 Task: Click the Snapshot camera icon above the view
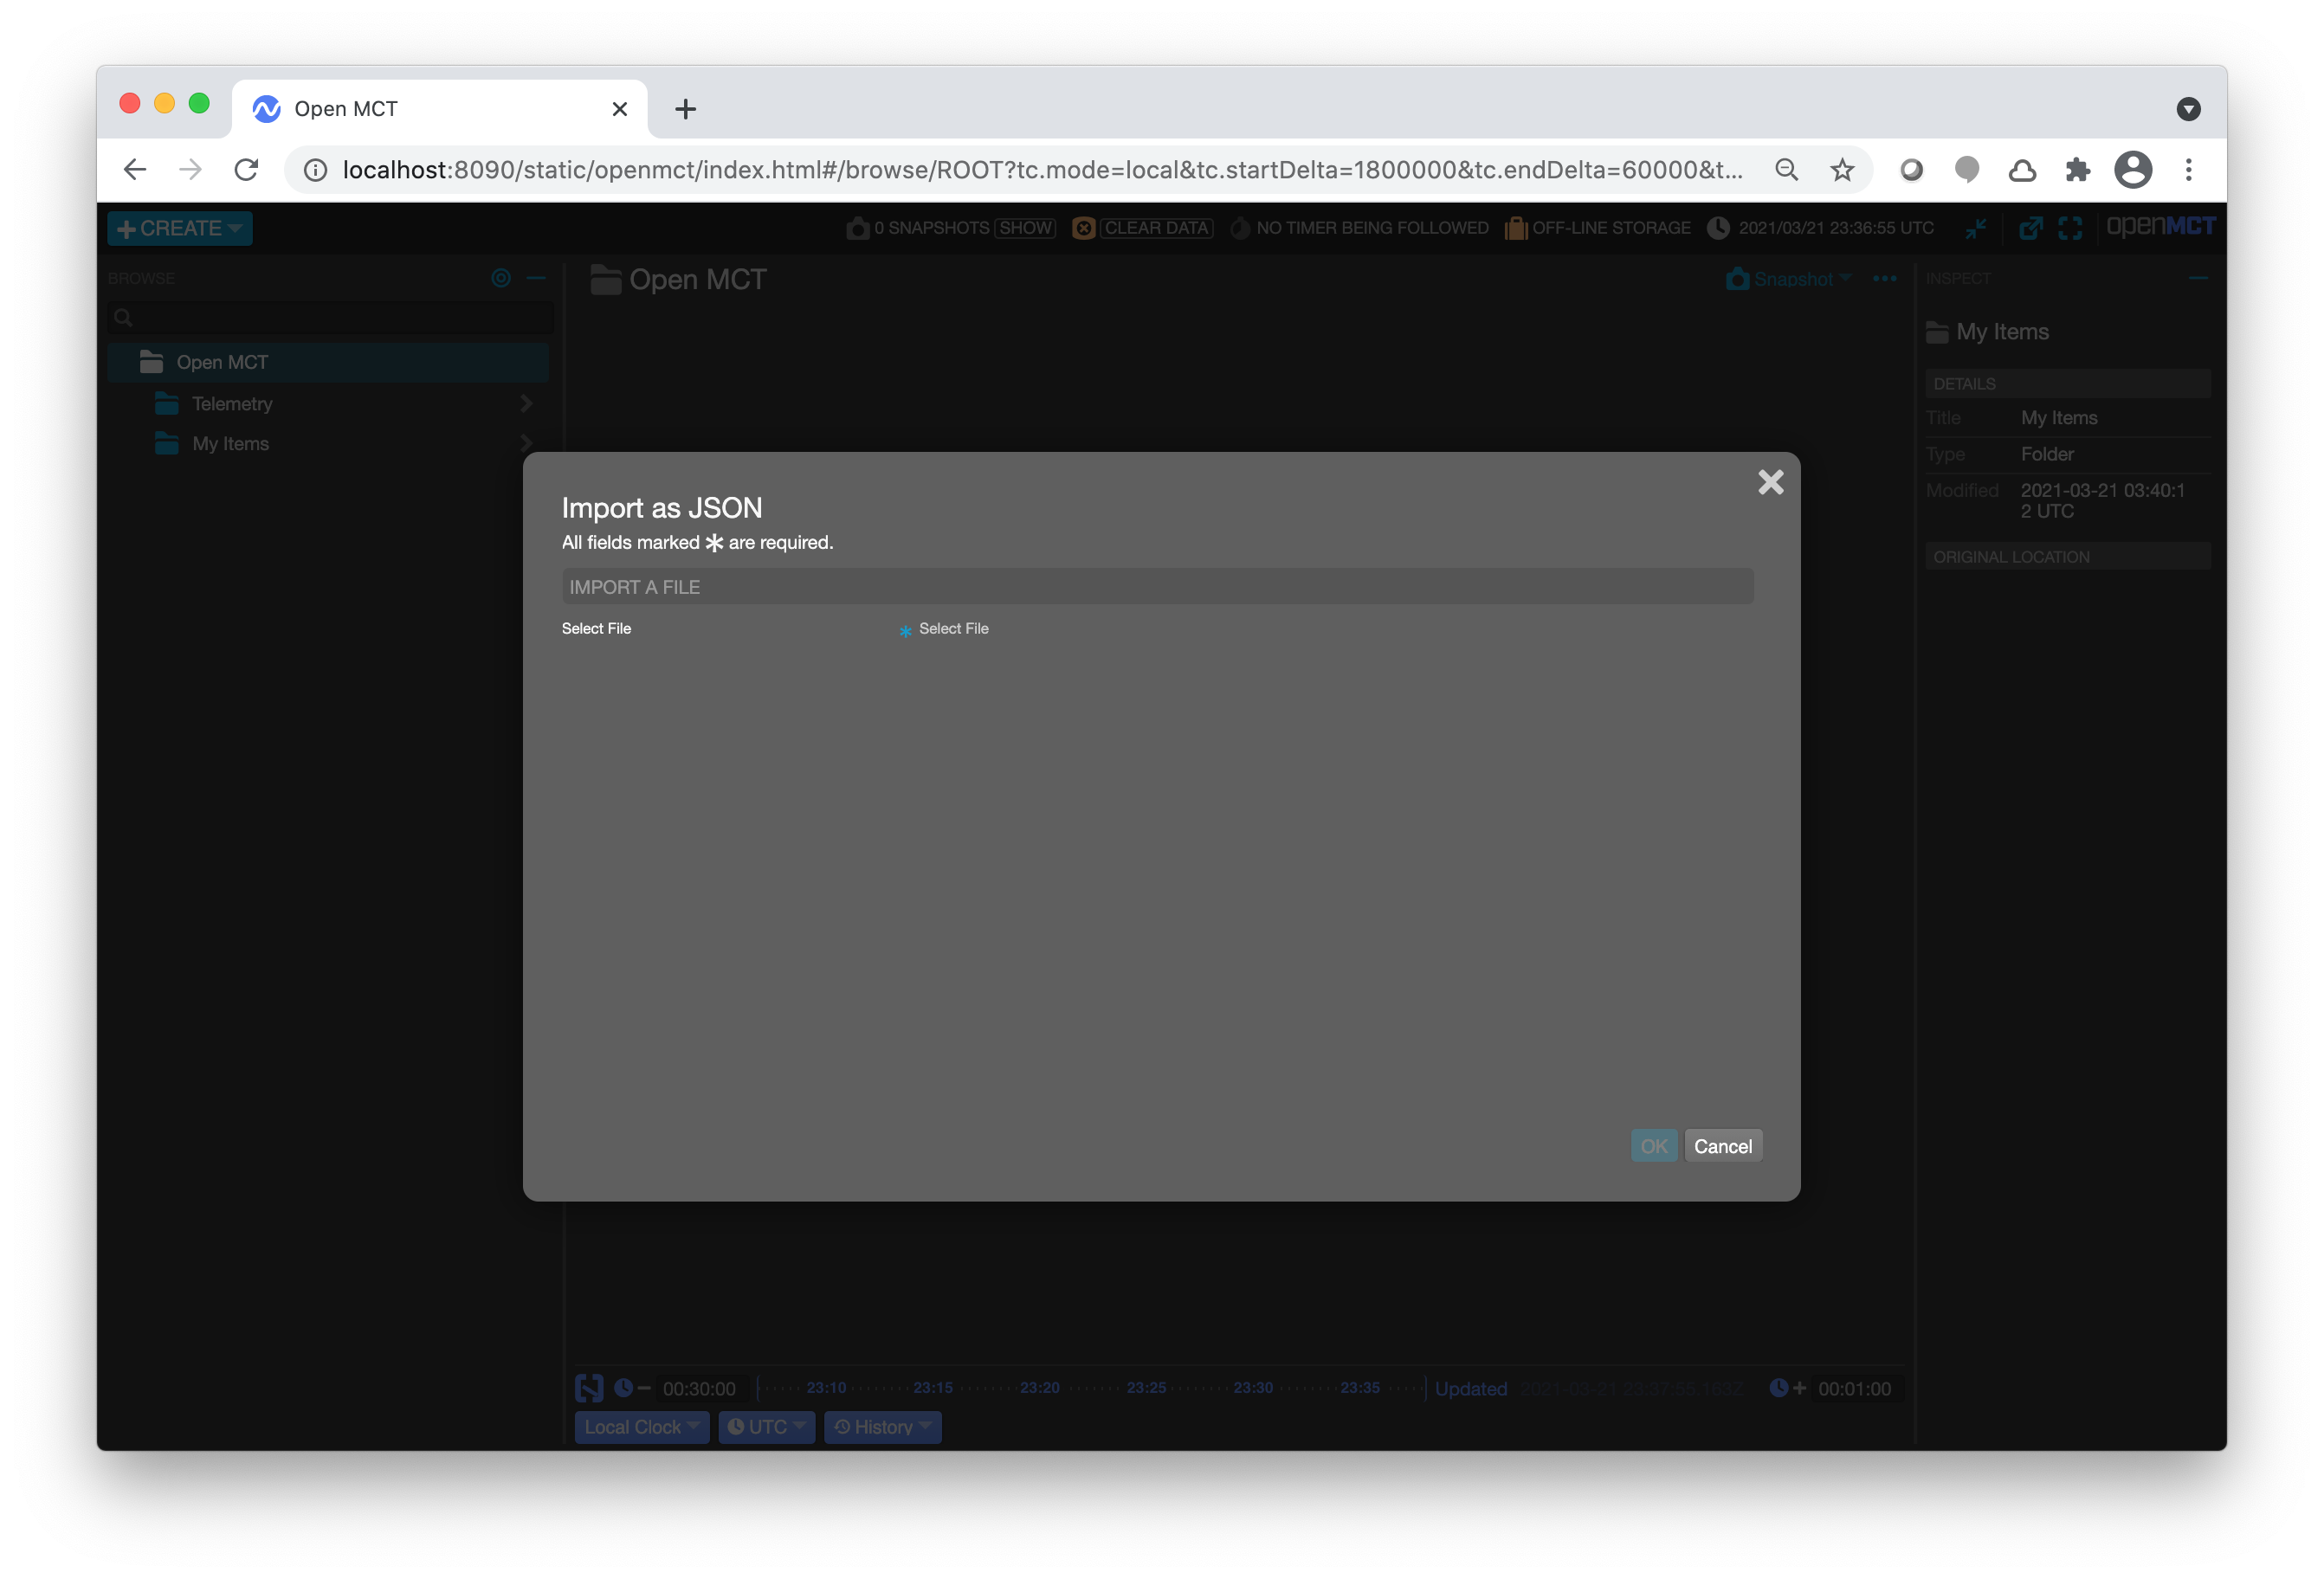tap(1738, 279)
